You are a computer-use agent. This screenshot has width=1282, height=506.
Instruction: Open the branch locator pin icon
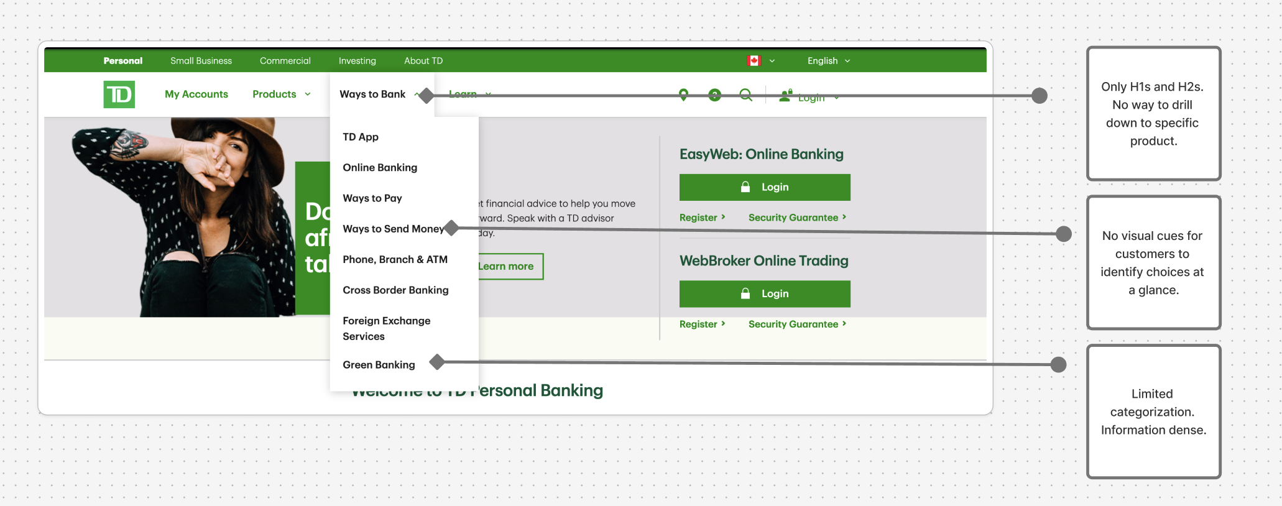point(683,94)
